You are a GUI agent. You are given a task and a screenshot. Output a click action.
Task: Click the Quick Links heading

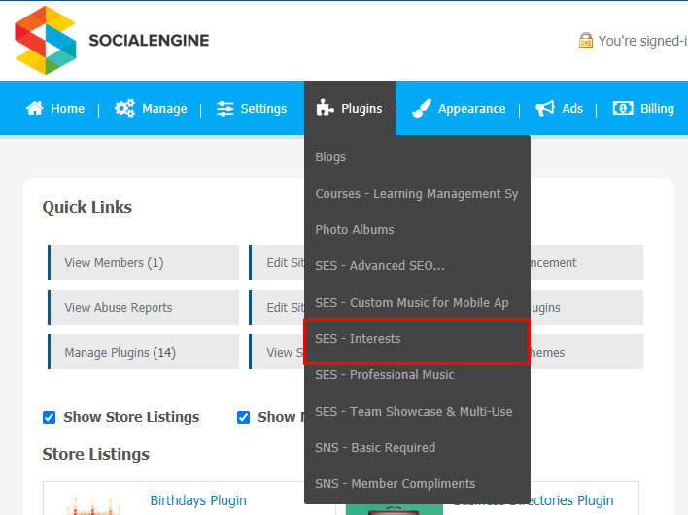[x=86, y=207]
